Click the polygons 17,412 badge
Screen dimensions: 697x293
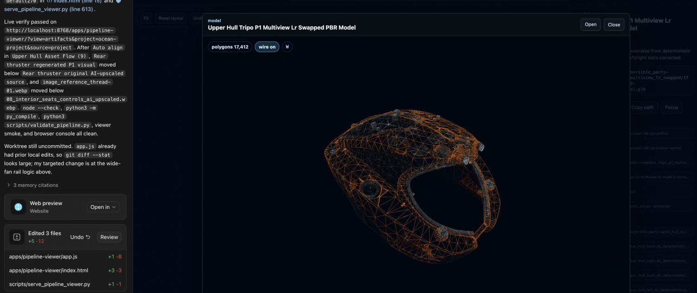coord(230,47)
